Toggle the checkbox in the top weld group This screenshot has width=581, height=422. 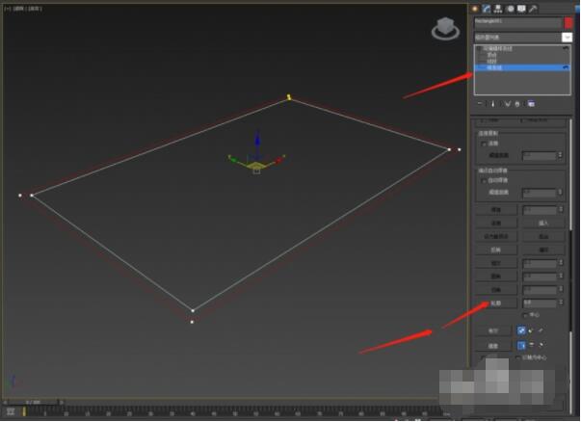(x=485, y=143)
